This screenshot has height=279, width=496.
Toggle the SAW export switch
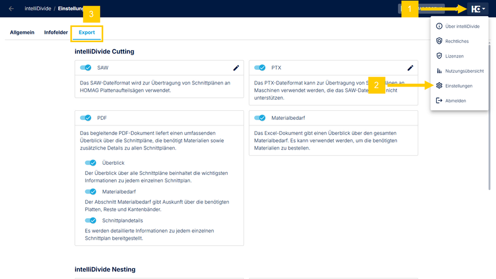pos(86,67)
